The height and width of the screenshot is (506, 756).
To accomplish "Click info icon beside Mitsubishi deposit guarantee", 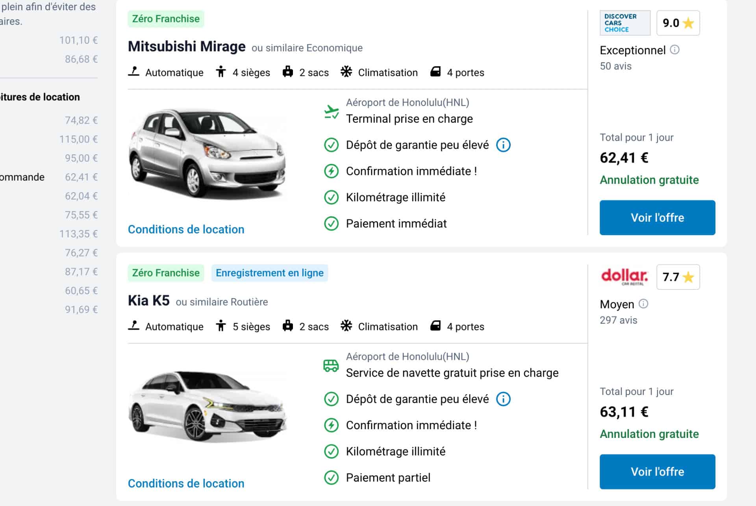I will tap(503, 145).
